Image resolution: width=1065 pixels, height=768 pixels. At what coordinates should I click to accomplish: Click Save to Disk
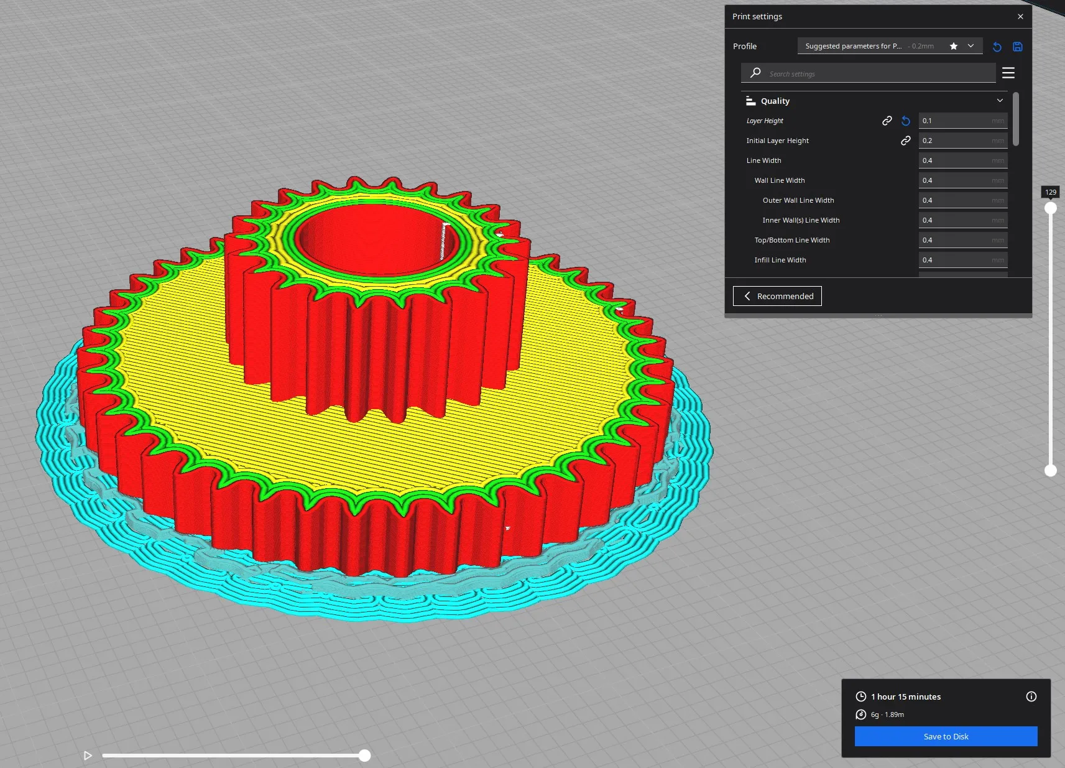coord(946,736)
